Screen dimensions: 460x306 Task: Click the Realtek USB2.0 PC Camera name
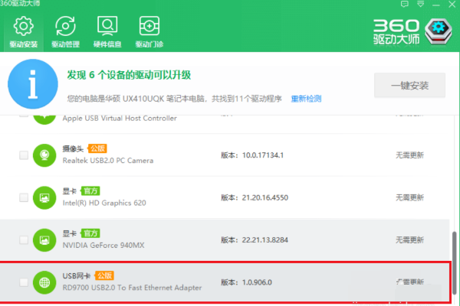[108, 161]
